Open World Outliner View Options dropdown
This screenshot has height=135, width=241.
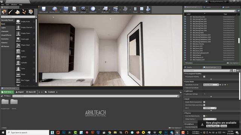tap(233, 63)
